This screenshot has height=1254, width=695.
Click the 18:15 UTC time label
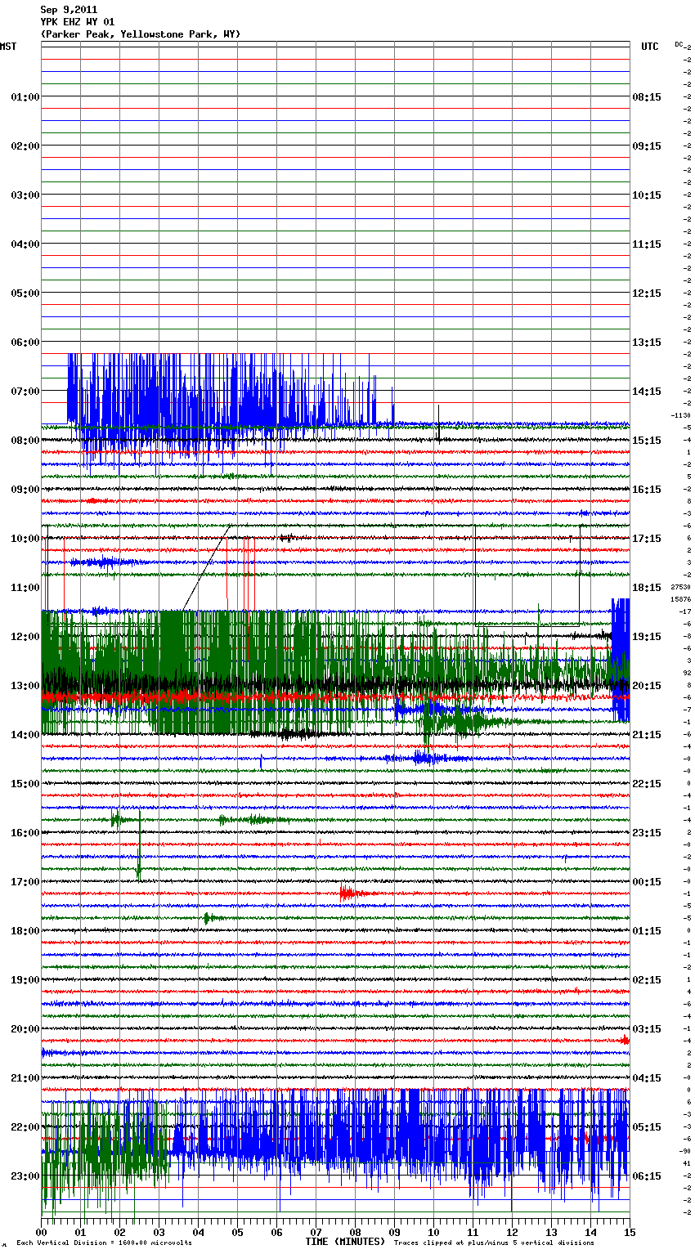(647, 588)
